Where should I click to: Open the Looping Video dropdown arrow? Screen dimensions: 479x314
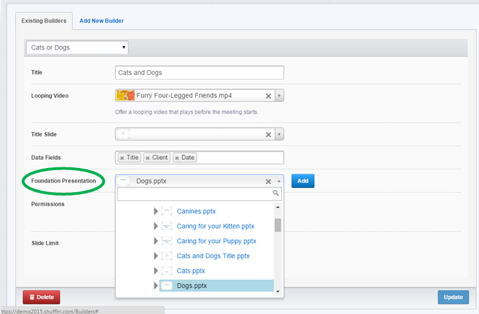pos(279,96)
